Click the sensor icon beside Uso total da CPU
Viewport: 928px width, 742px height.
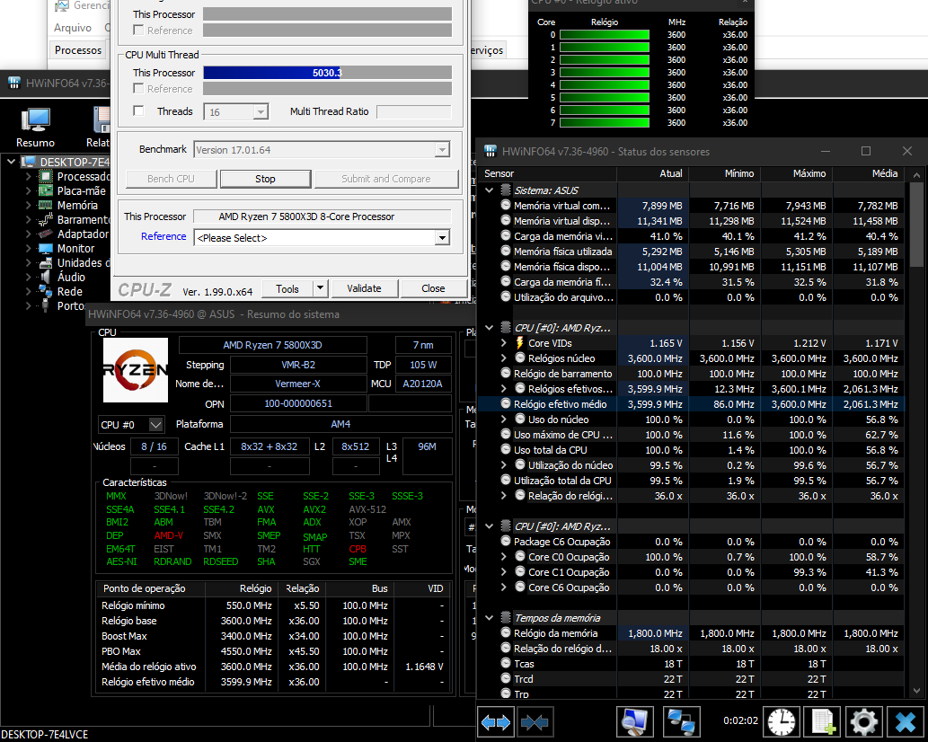coord(506,450)
